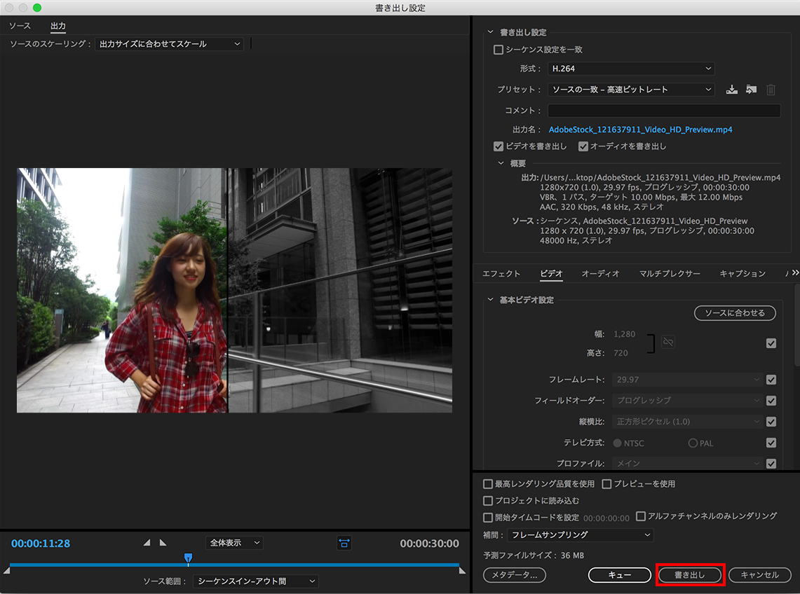Open the プロファイル dropdown
Screen dimensions: 800x594
(x=688, y=464)
